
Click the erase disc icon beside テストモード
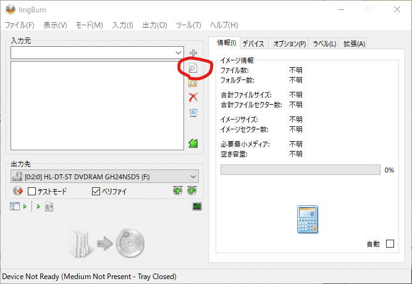pyautogui.click(x=18, y=191)
